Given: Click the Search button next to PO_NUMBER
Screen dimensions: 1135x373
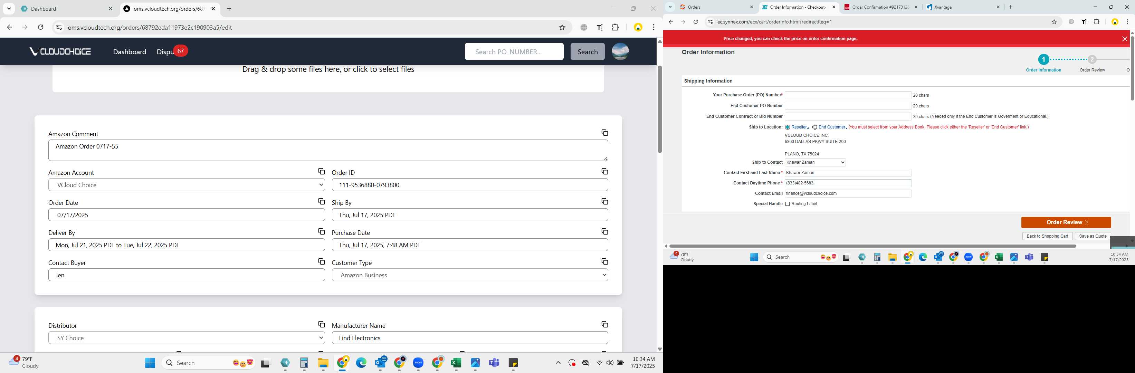Looking at the screenshot, I should 587,51.
